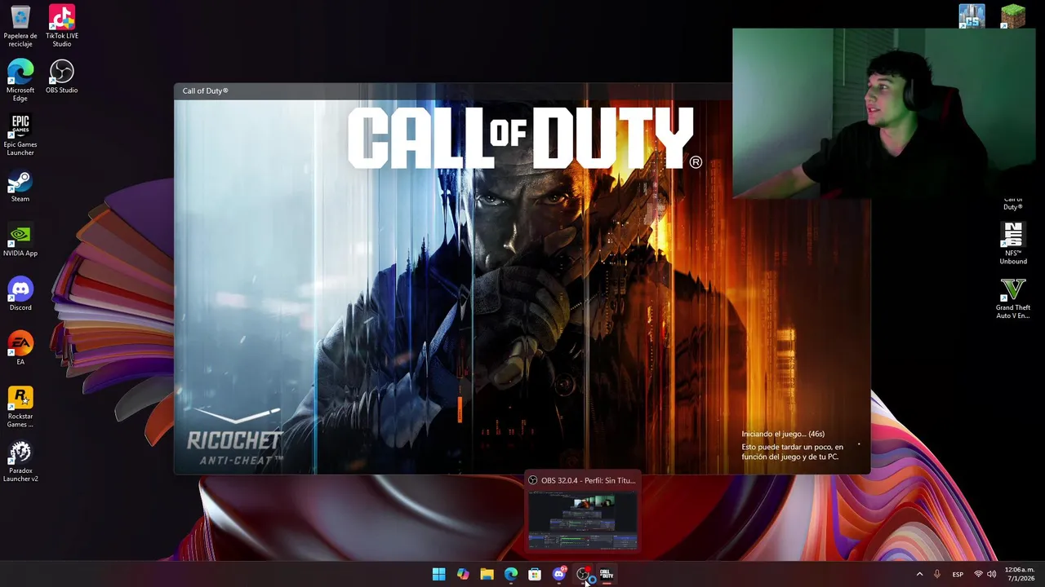Select the Rockstar Games Launcher desktop icon
Screen dimensions: 1045x587
click(x=20, y=407)
